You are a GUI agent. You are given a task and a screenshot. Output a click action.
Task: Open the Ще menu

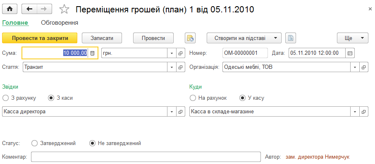[x=353, y=38]
